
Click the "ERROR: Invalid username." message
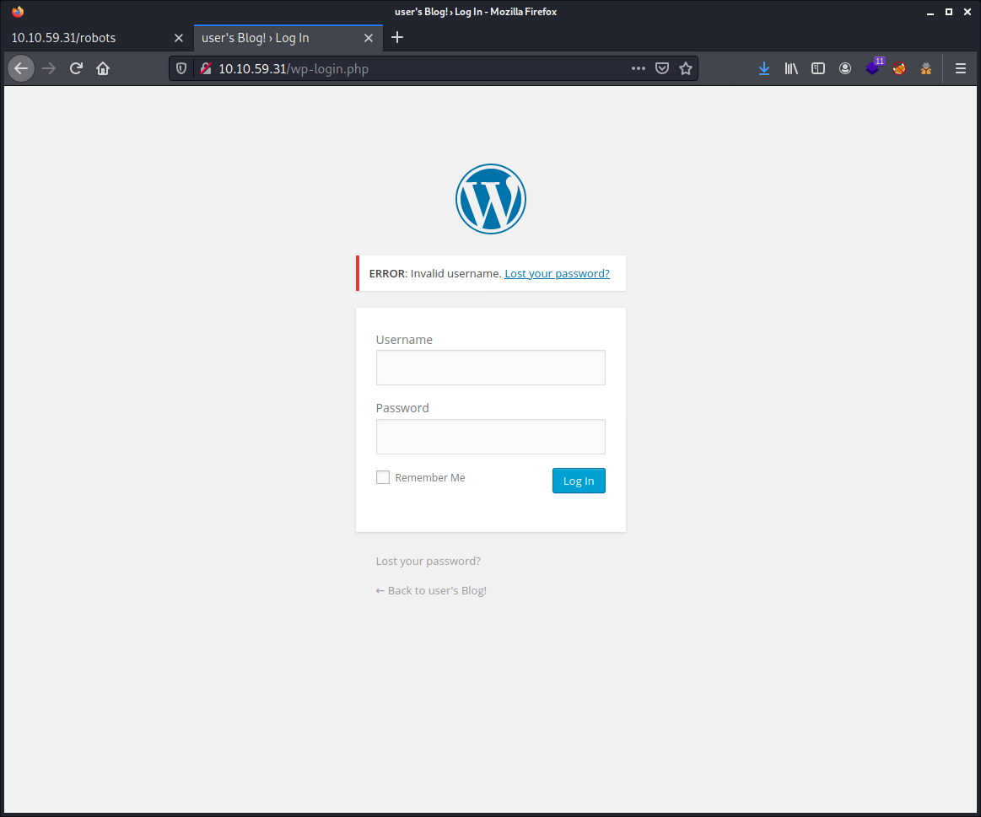coord(435,273)
